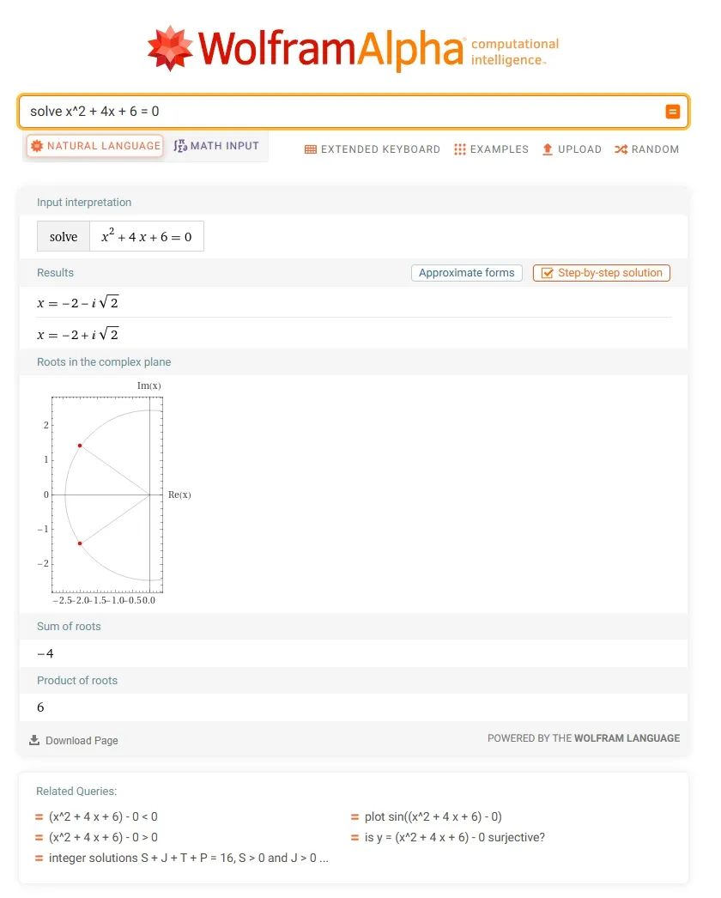The image size is (721, 898).
Task: Click inside the solve query input field
Action: 257,111
